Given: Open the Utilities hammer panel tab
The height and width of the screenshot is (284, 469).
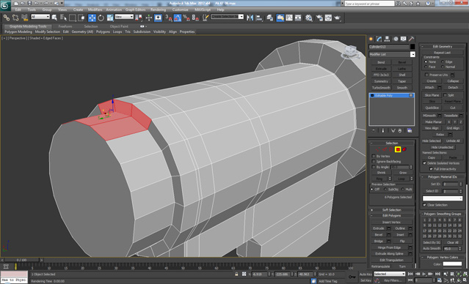Looking at the screenshot, I should pos(411,39).
